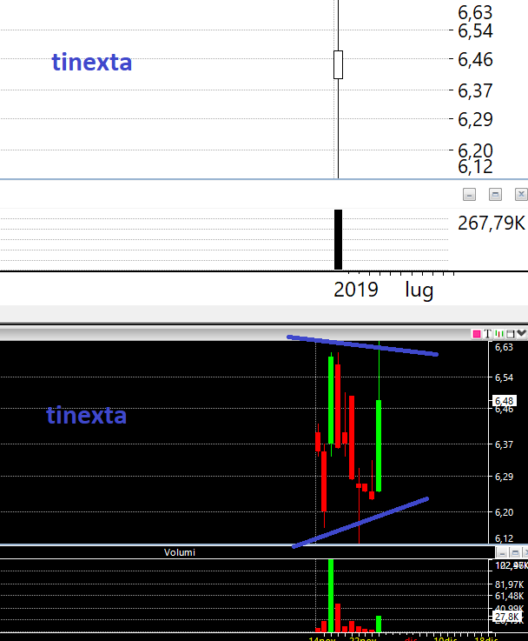Image resolution: width=528 pixels, height=641 pixels.
Task: Click 6,12 price label on white chart
Action: 475,167
